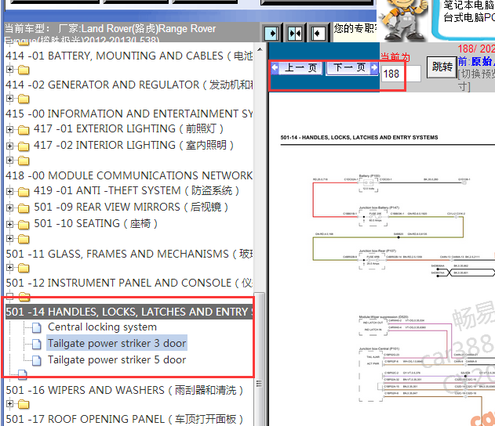Viewport: 495px width, 426px height.
Task: Go to previous page with 上一页 button
Action: coord(297,68)
